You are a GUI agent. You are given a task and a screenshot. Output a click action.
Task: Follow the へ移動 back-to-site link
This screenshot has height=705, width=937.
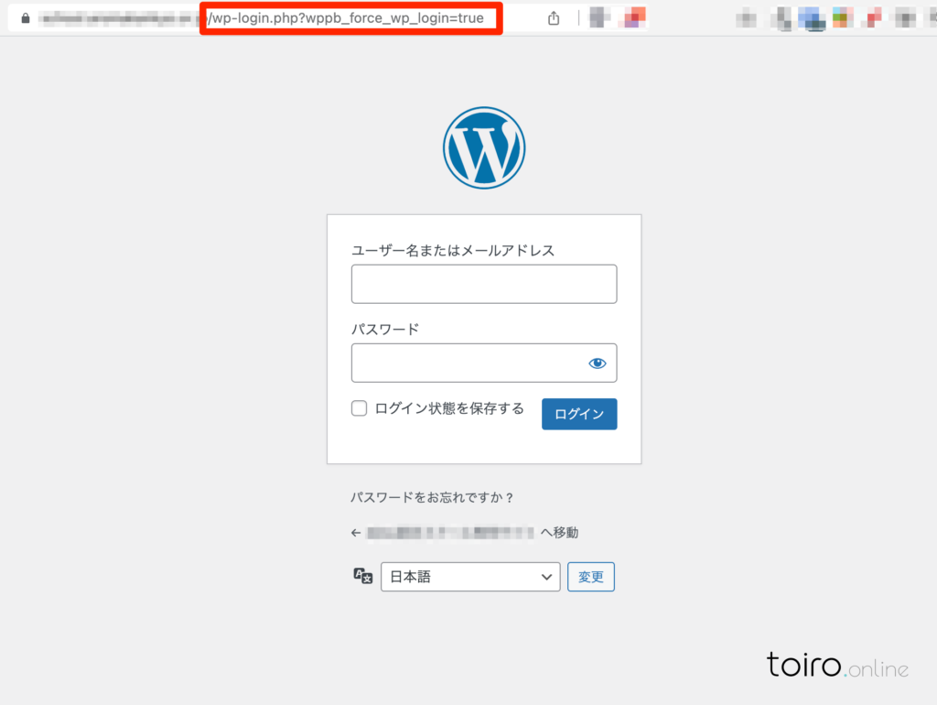[464, 532]
